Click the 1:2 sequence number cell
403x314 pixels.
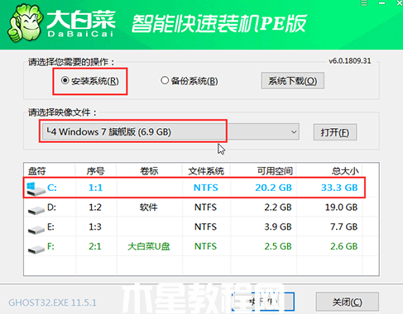[95, 207]
